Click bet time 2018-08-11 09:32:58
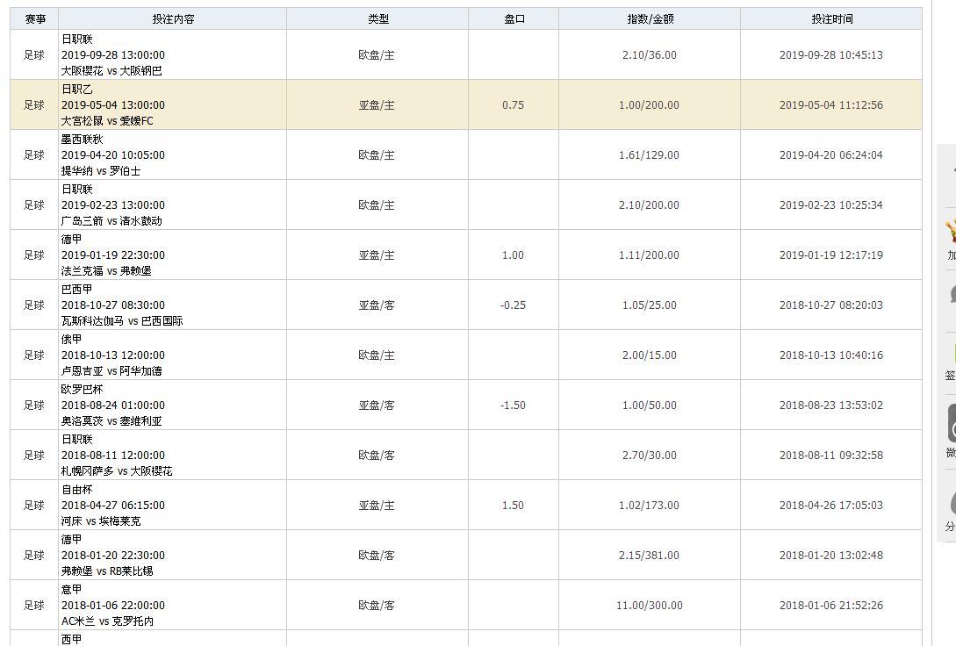This screenshot has height=646, width=956. [831, 456]
